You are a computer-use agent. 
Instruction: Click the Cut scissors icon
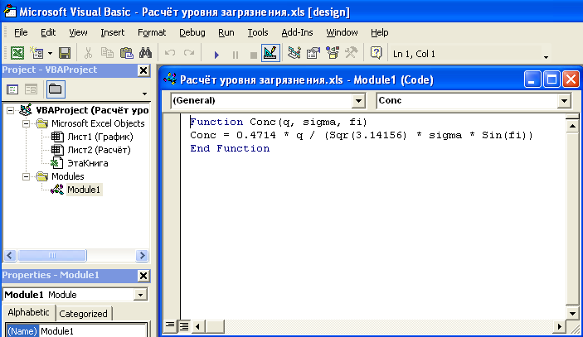tap(88, 53)
